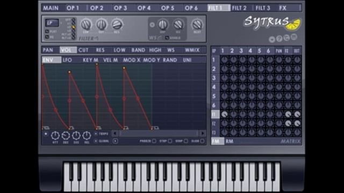The height and width of the screenshot is (193, 344).
Task: Enable the waveshaper round power button
Action: (152, 25)
